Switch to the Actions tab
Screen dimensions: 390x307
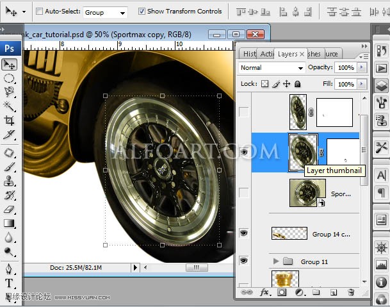[266, 54]
